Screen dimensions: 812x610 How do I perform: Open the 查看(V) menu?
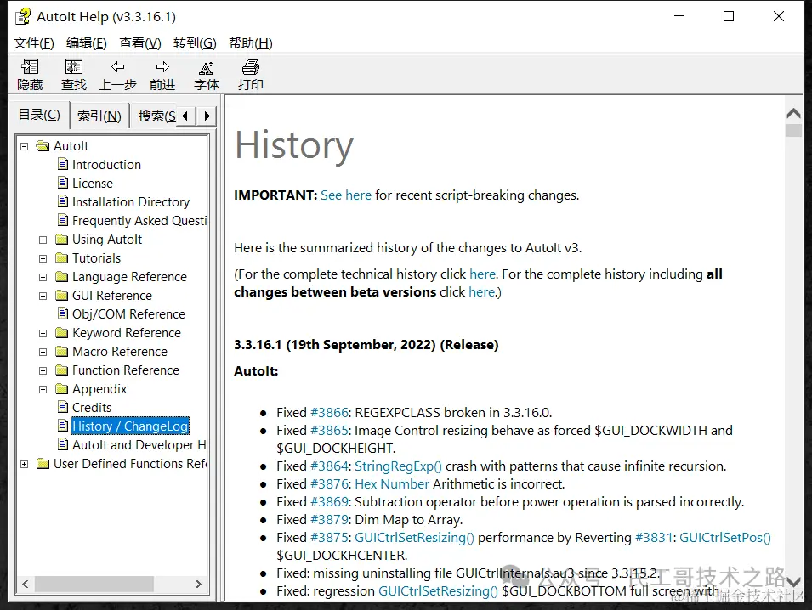click(139, 43)
